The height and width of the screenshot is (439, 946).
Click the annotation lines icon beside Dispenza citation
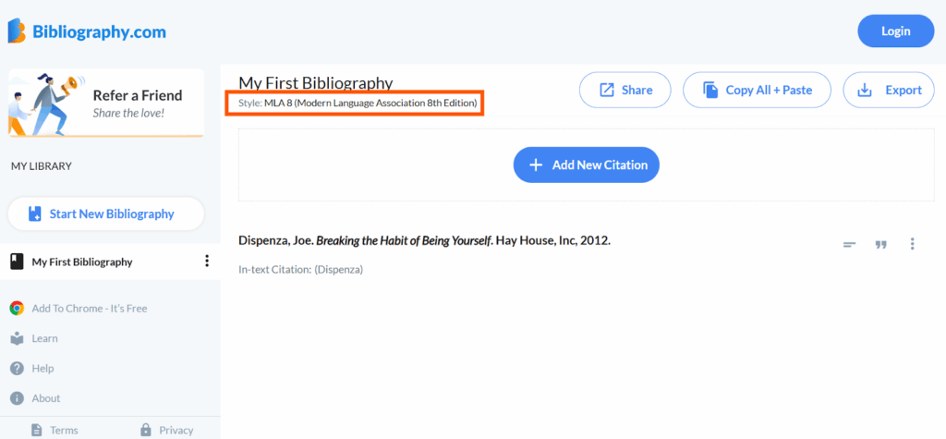tap(850, 245)
